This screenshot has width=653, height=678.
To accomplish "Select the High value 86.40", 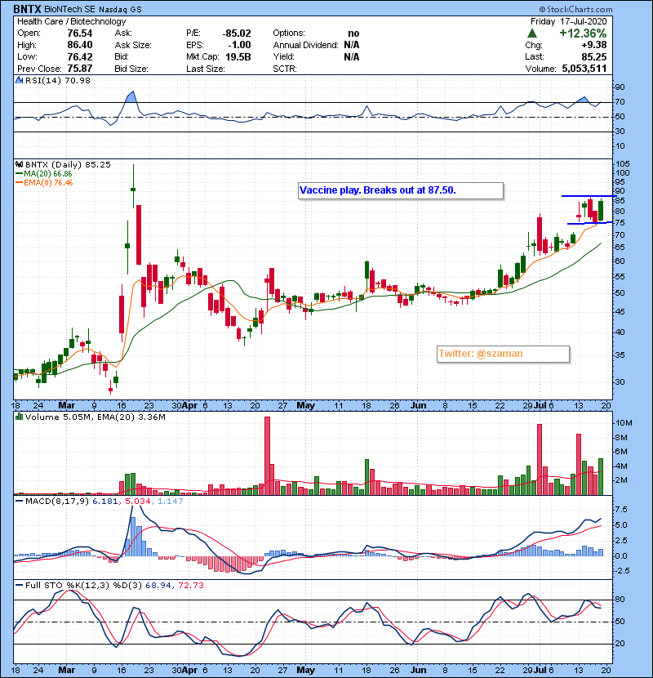I will 80,45.
